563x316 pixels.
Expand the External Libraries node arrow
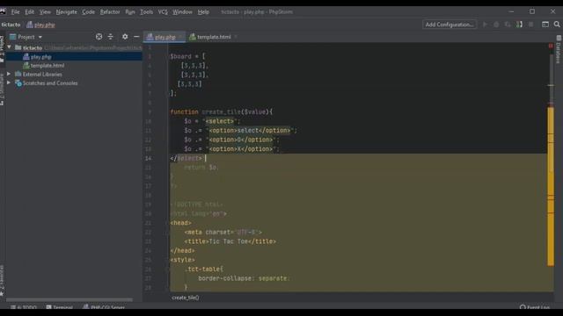click(x=9, y=74)
